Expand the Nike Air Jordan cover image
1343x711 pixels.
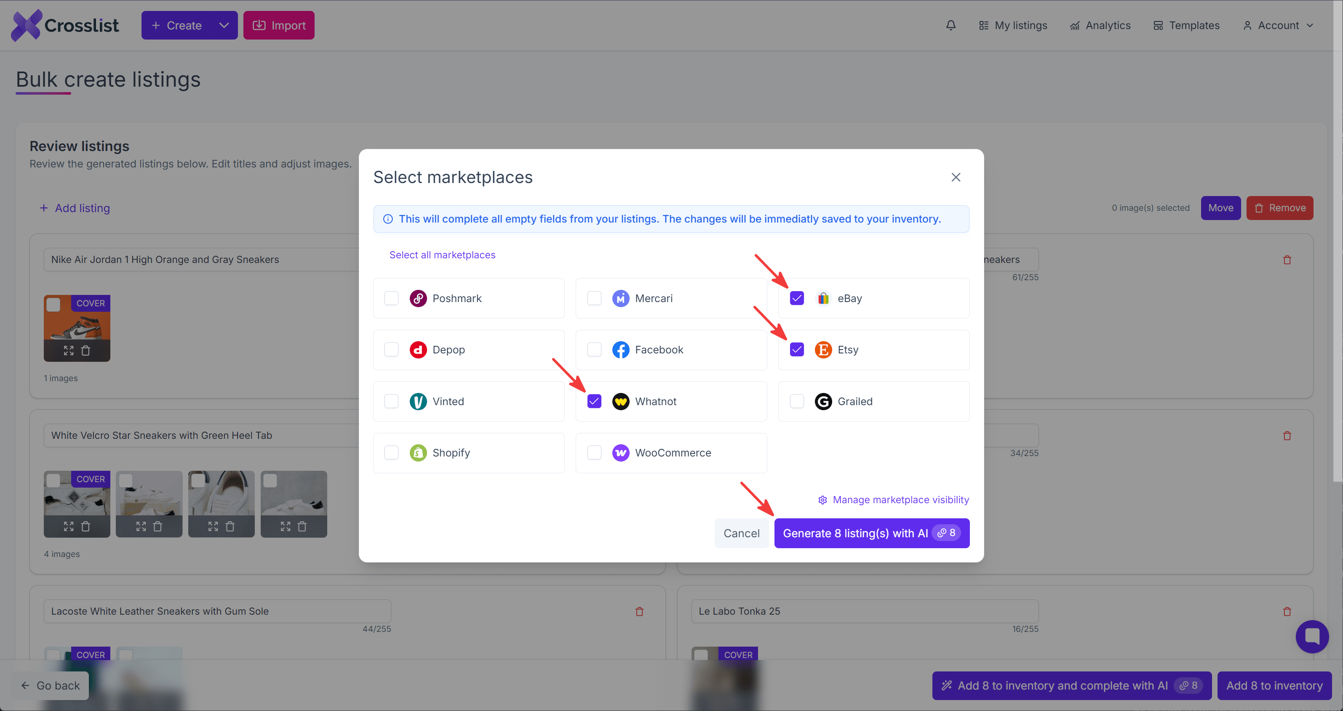click(x=68, y=350)
